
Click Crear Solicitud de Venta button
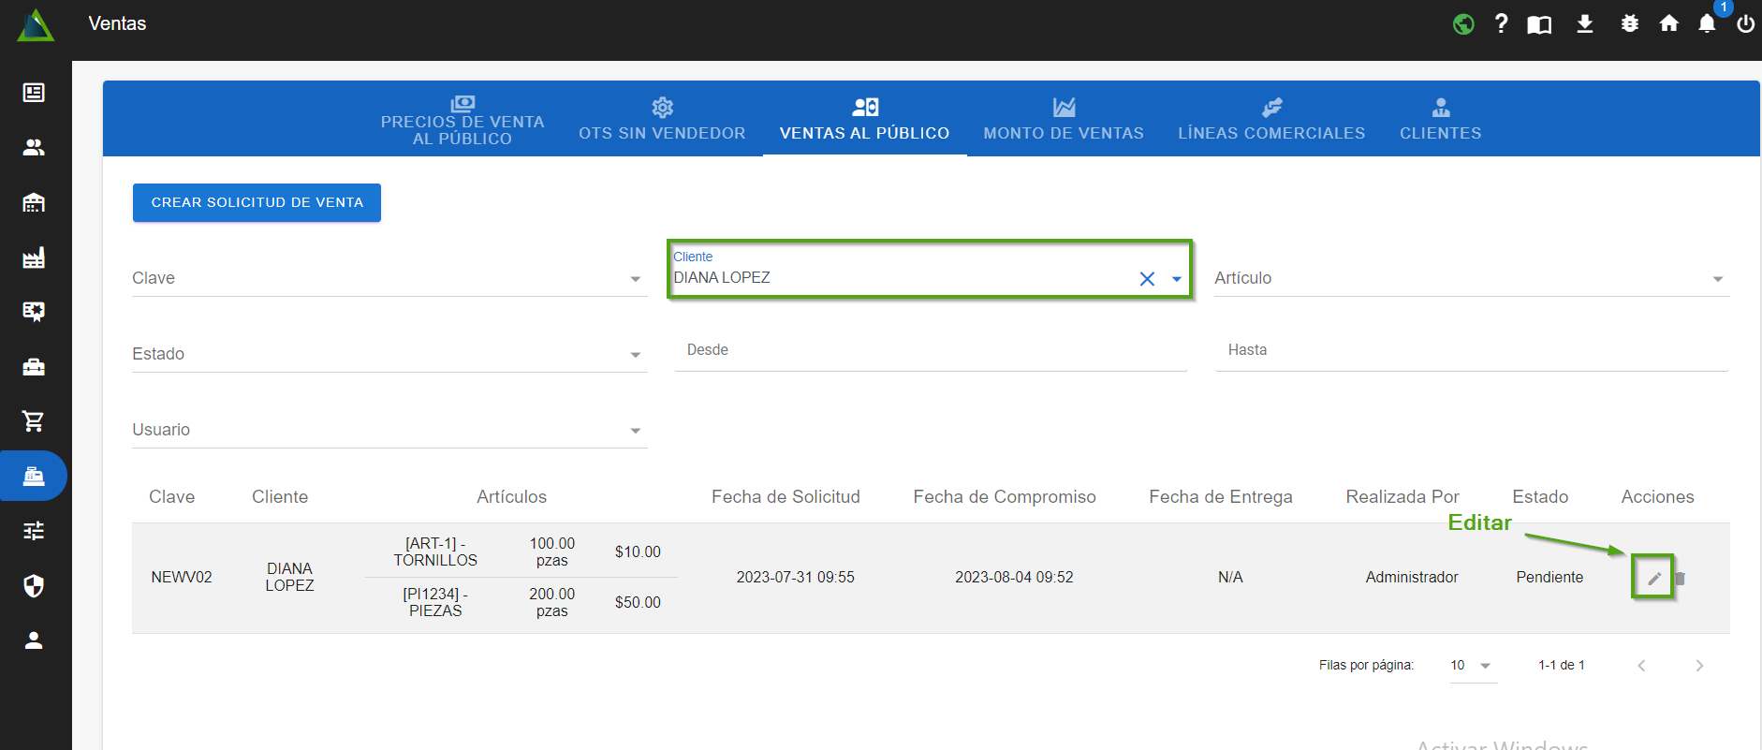pos(257,203)
